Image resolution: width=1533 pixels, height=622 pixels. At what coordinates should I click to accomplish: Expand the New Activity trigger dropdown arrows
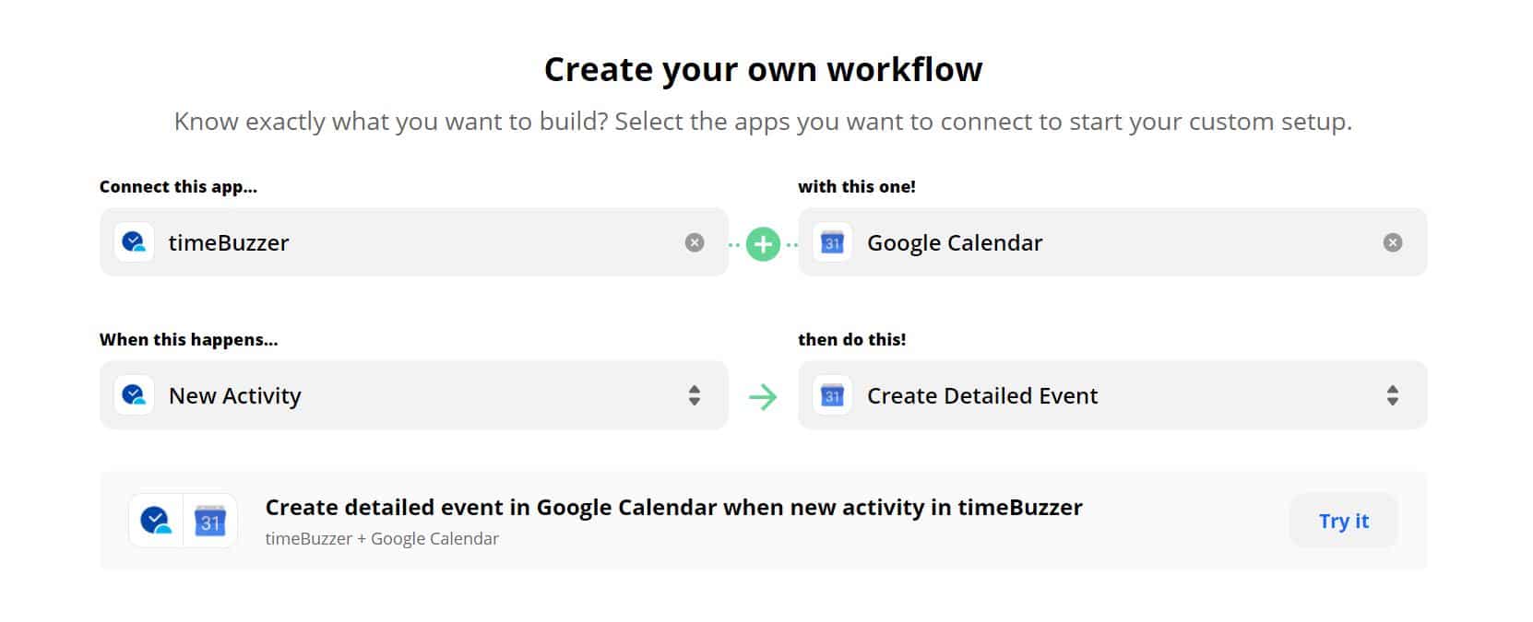(695, 395)
